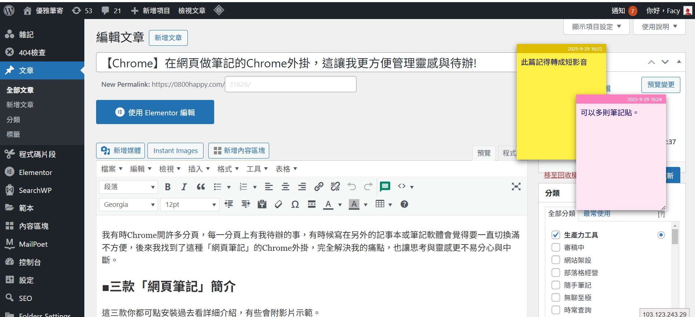Toggle bold formatting
Viewport: 695px width, 317px height.
[168, 187]
